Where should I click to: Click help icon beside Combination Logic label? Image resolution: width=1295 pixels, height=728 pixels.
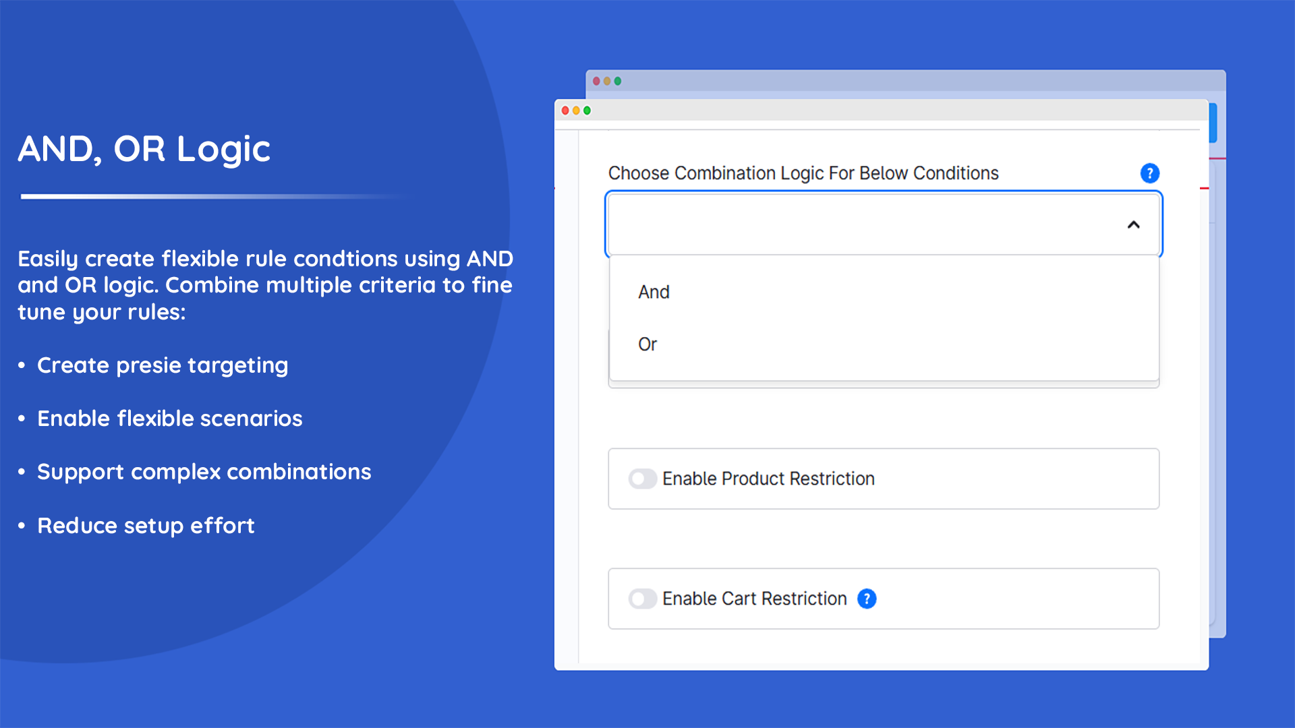pos(1149,173)
